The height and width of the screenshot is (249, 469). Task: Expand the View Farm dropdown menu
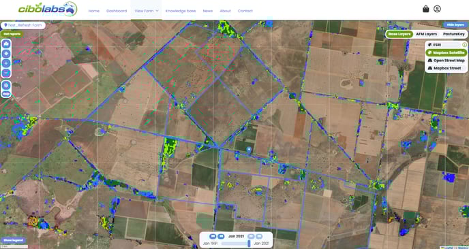click(147, 11)
